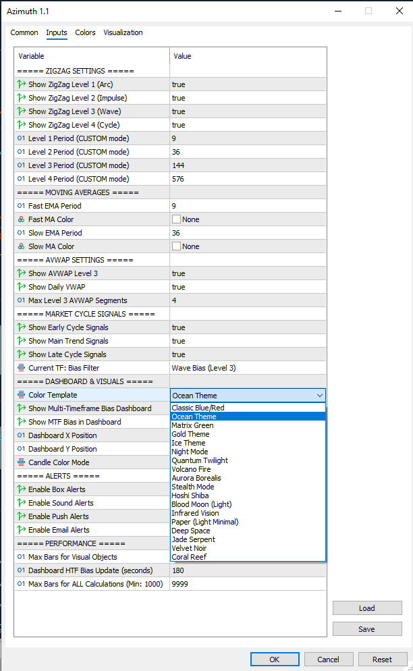Click the boolean icon beside Show Main Trend Signals

point(22,341)
